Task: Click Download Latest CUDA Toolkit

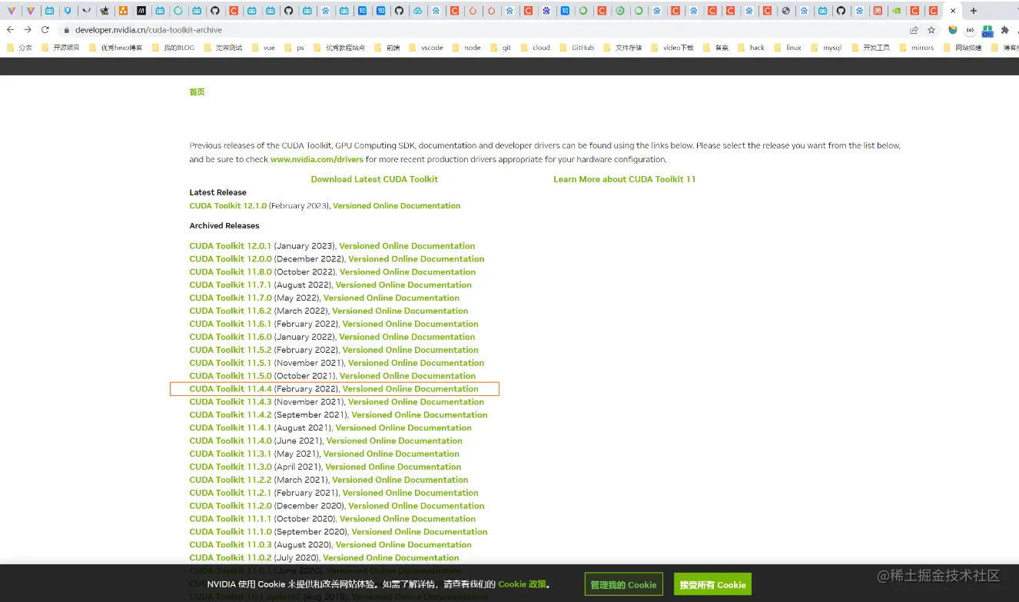Action: (x=374, y=179)
